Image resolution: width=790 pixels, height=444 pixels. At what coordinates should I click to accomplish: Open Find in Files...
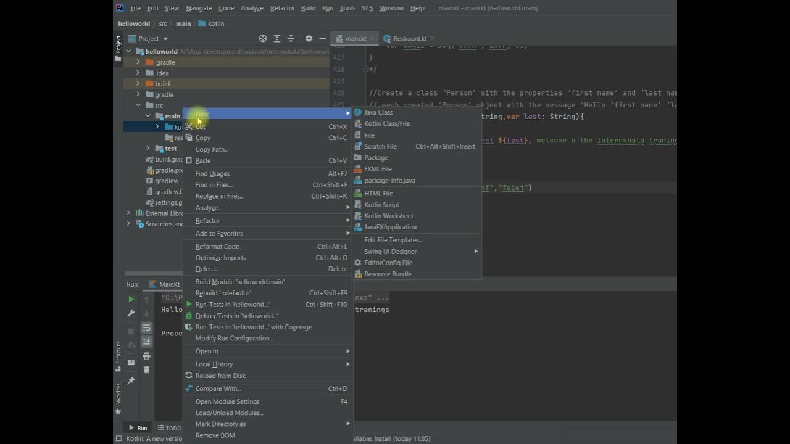[x=267, y=185]
